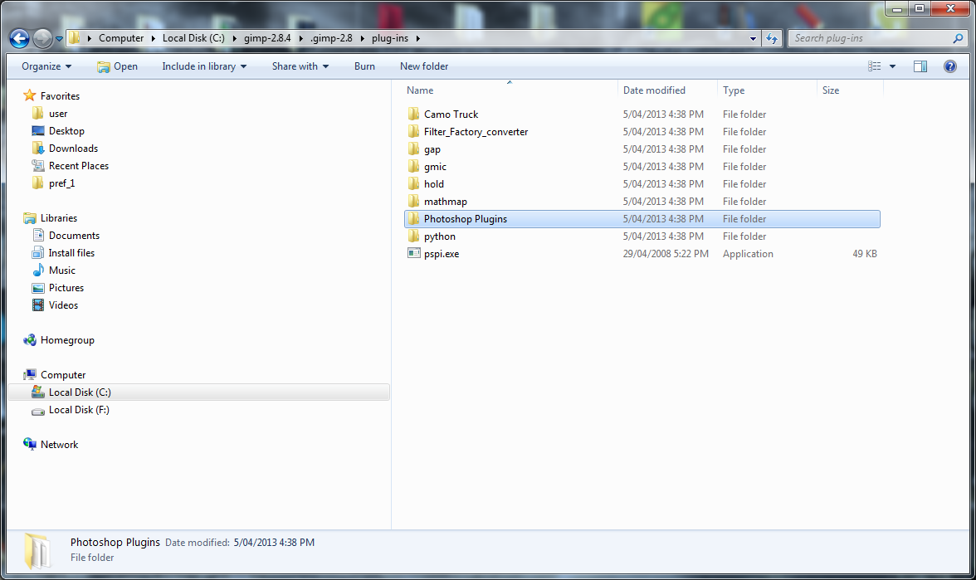This screenshot has height=580, width=976.
Task: Click the Libraries icon in navigation pane
Action: point(29,217)
